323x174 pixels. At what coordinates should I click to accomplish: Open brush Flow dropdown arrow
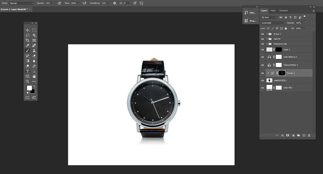pyautogui.click(x=79, y=3)
